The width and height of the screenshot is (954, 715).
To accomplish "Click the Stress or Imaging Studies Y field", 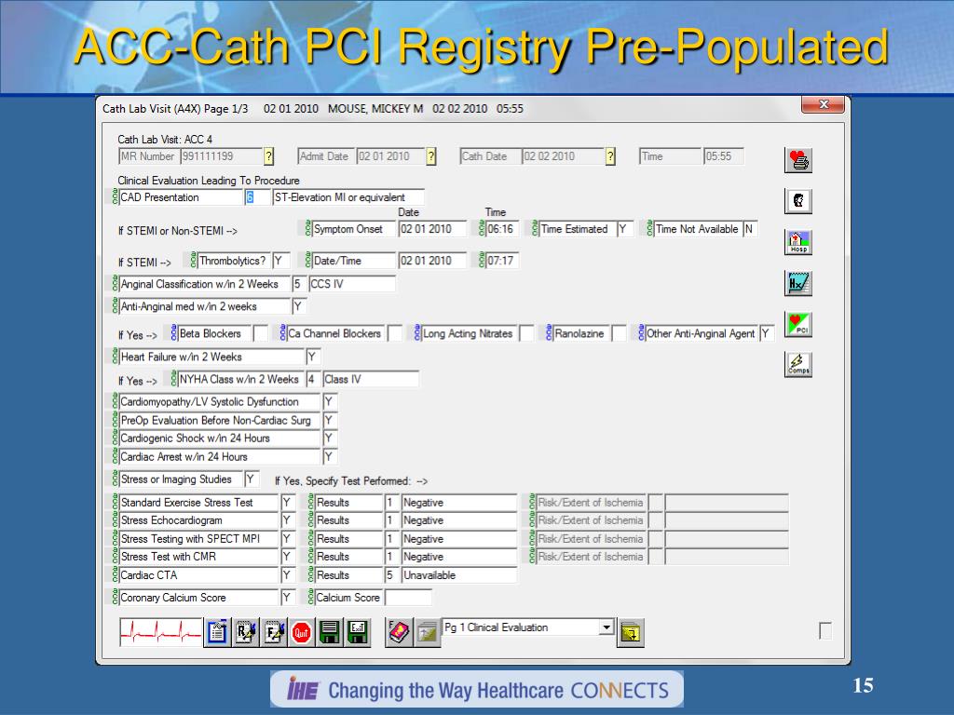I will click(x=252, y=479).
